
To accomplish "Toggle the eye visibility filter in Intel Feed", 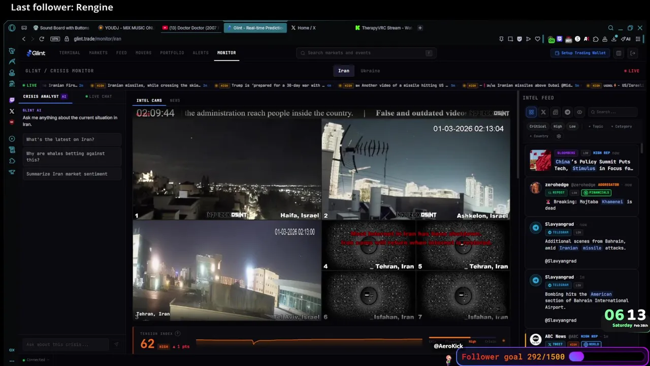I will (579, 112).
